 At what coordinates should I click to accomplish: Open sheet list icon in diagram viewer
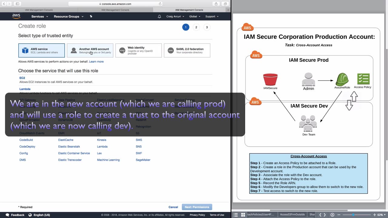pos(236,215)
